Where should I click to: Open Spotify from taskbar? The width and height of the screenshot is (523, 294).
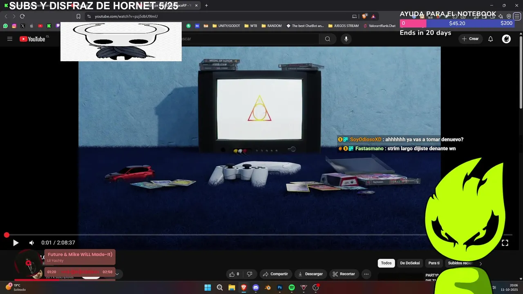(x=292, y=287)
